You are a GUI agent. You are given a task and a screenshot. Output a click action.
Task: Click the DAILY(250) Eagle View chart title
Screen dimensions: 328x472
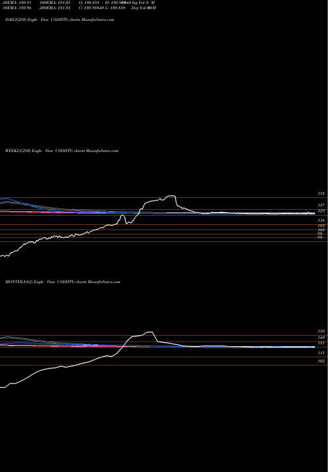point(60,20)
